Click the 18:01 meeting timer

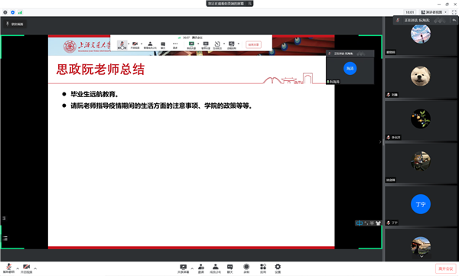click(x=410, y=12)
